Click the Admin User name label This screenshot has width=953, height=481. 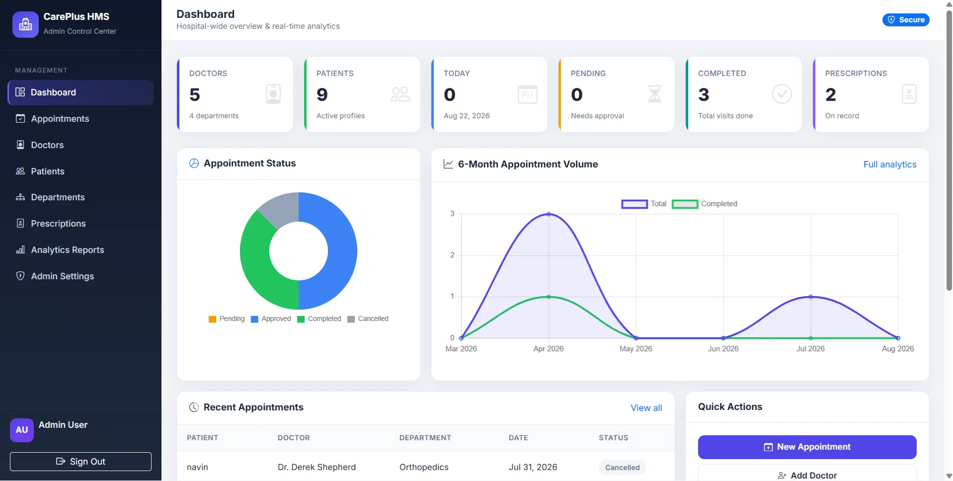(x=63, y=425)
